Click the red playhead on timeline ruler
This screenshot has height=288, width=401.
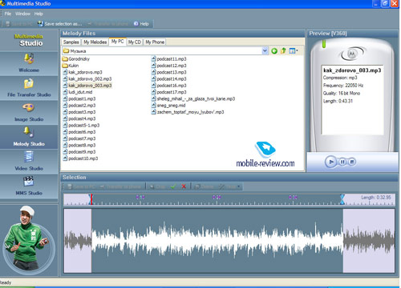(91, 199)
